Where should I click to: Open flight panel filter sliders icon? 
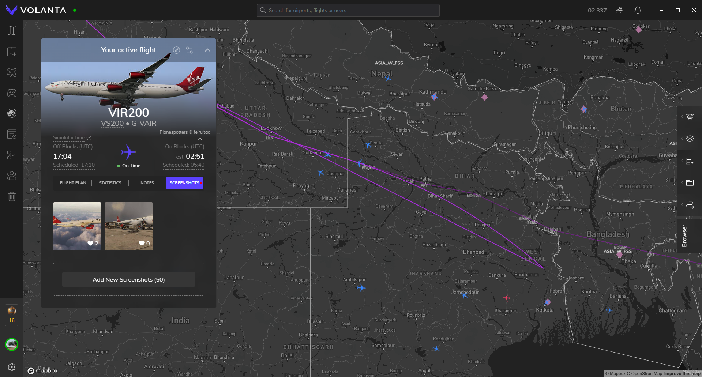click(189, 50)
